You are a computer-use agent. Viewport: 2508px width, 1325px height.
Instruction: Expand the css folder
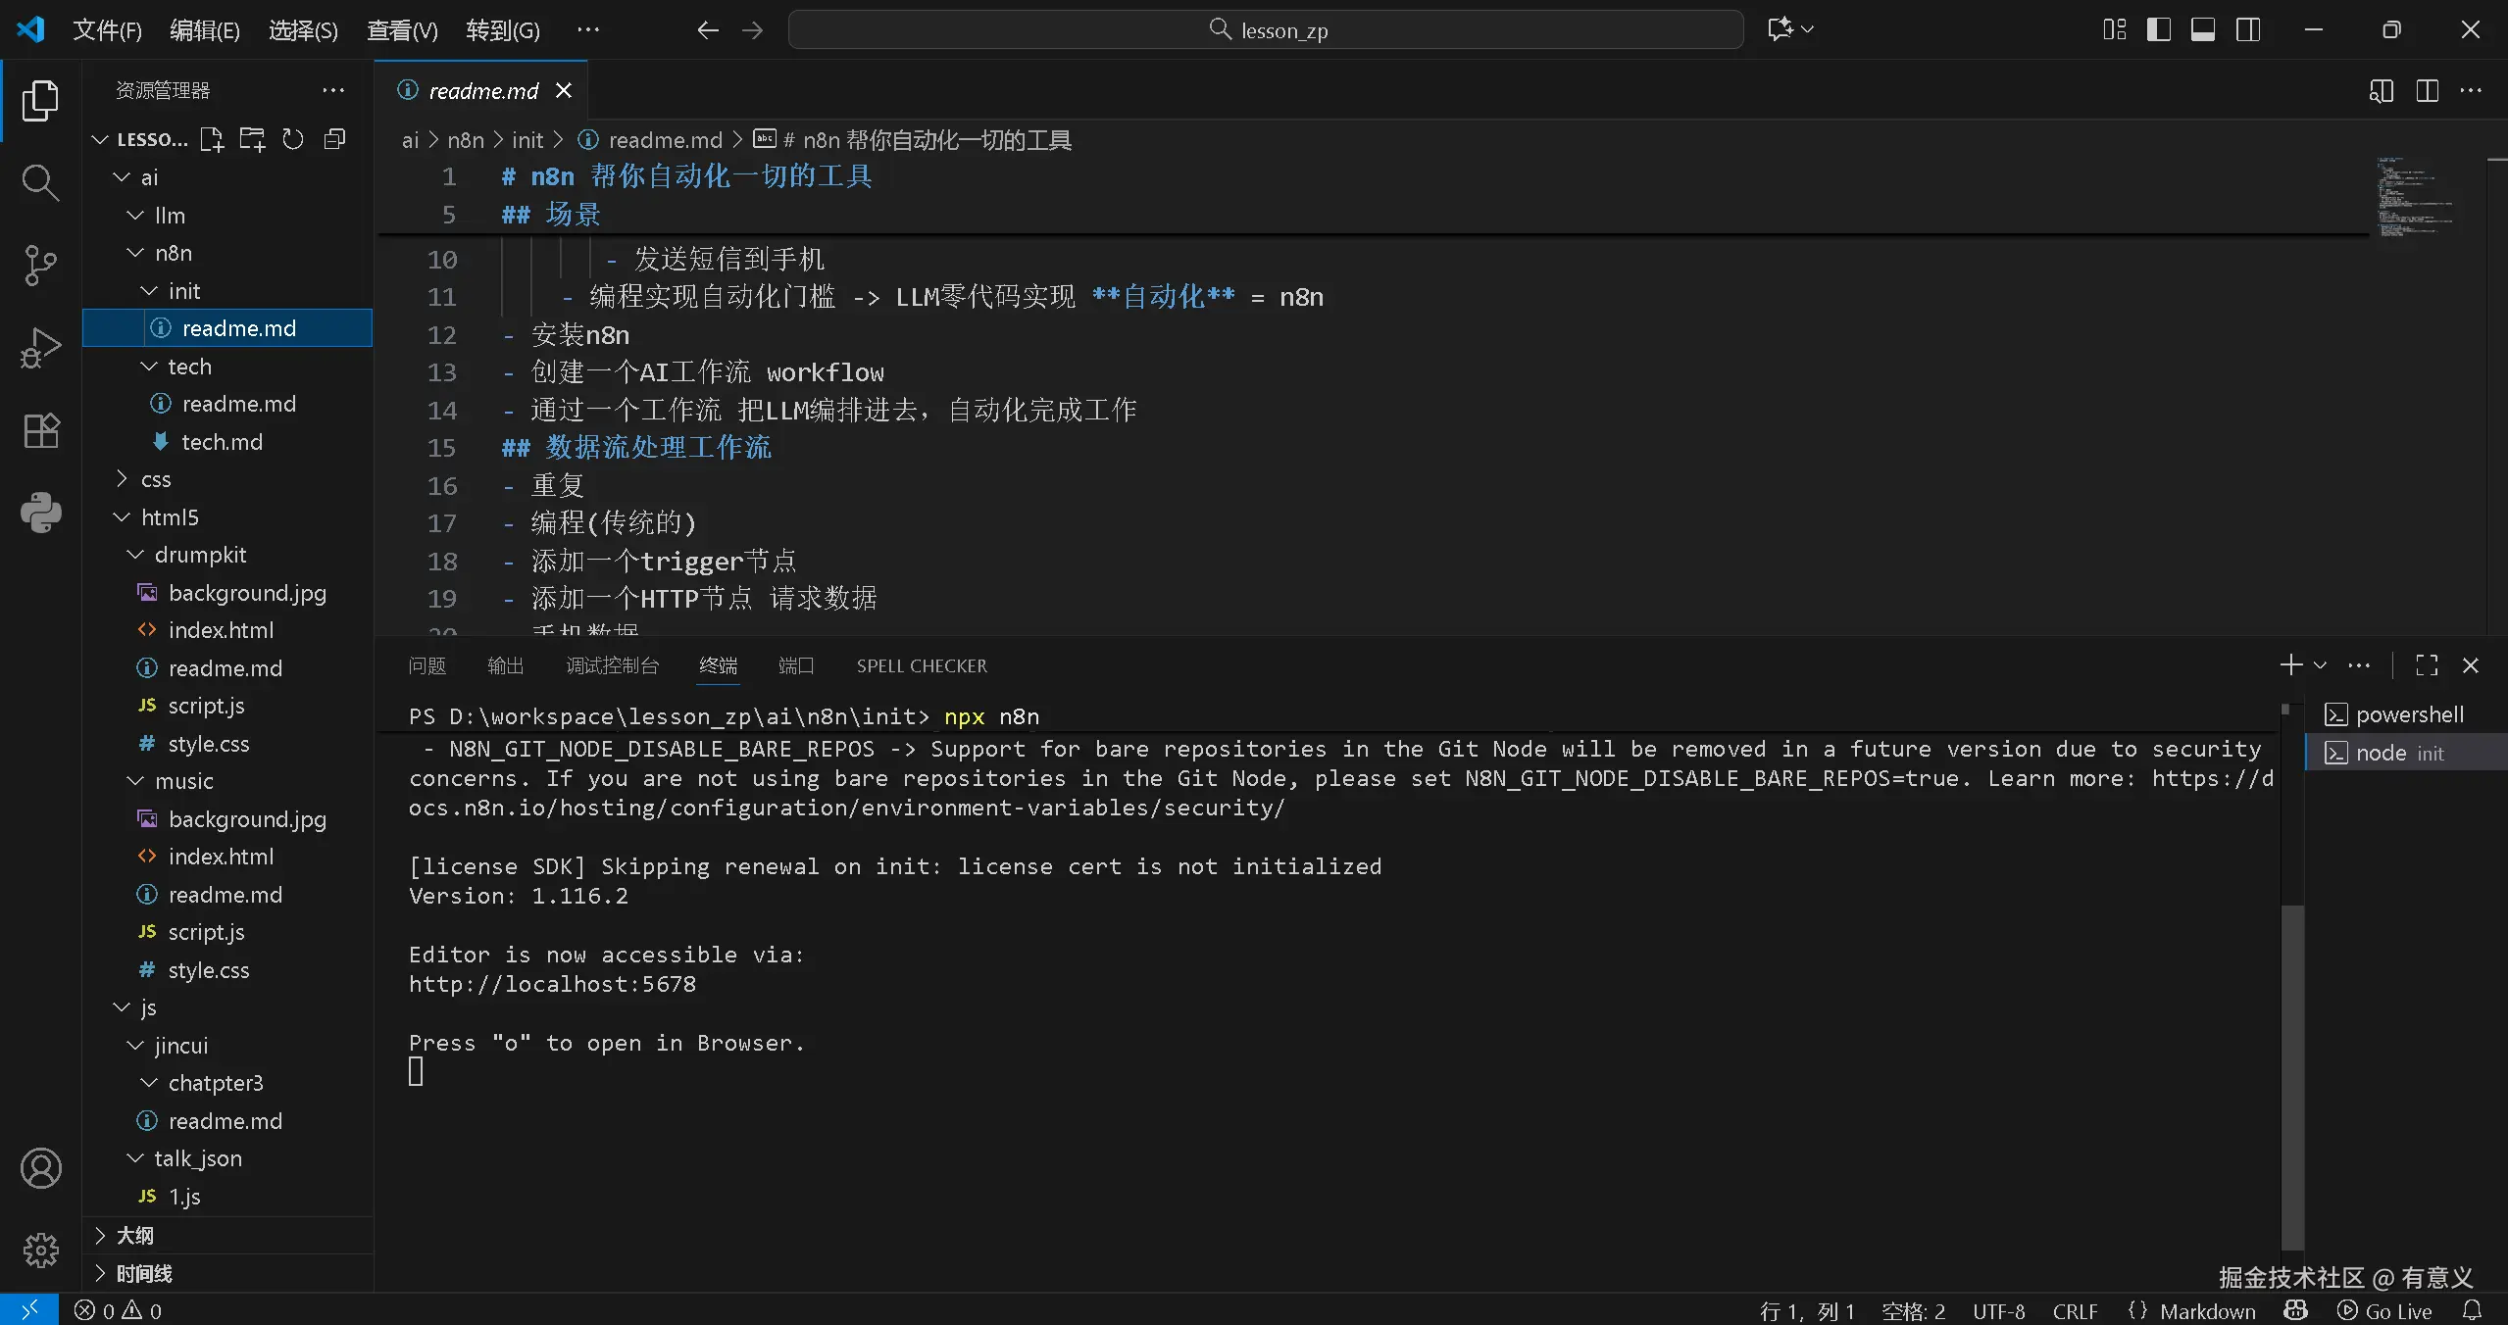coord(156,479)
